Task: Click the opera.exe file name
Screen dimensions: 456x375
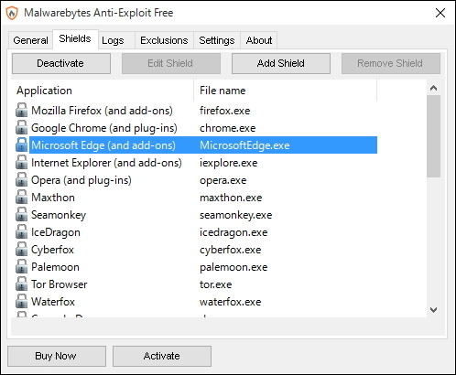Action: tap(223, 180)
